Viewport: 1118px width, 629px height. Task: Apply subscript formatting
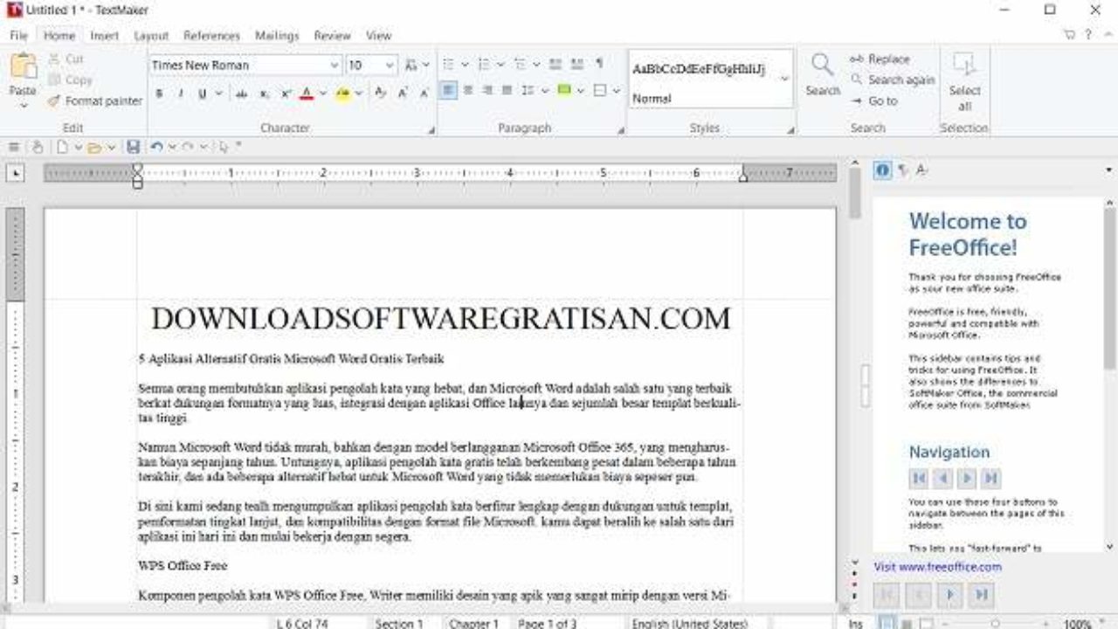click(x=264, y=93)
